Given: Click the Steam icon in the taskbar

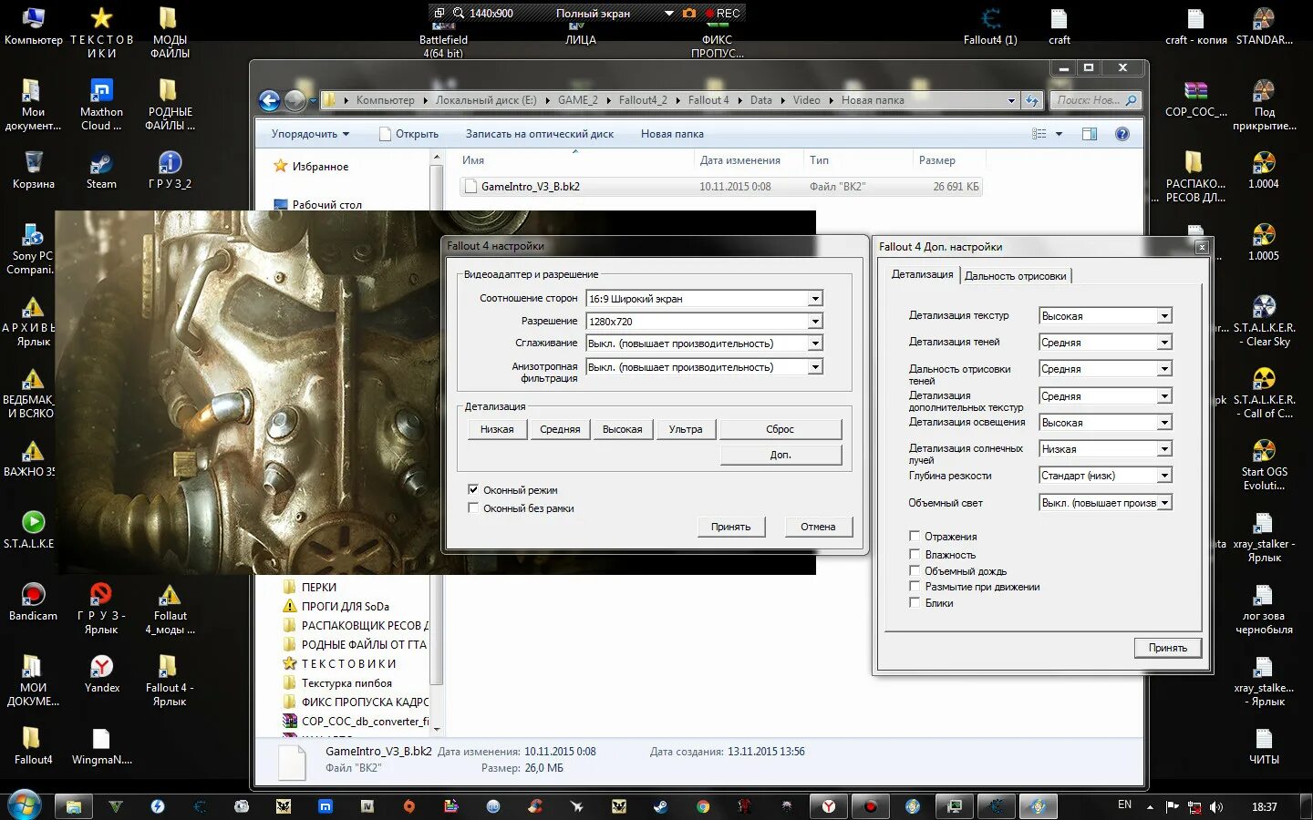Looking at the screenshot, I should click(660, 806).
